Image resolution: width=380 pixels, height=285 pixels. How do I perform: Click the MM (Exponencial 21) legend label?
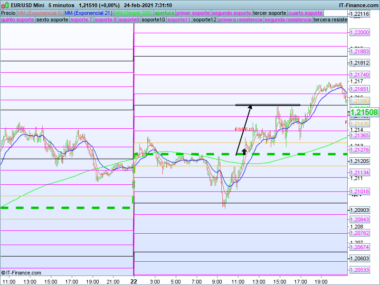pos(88,13)
